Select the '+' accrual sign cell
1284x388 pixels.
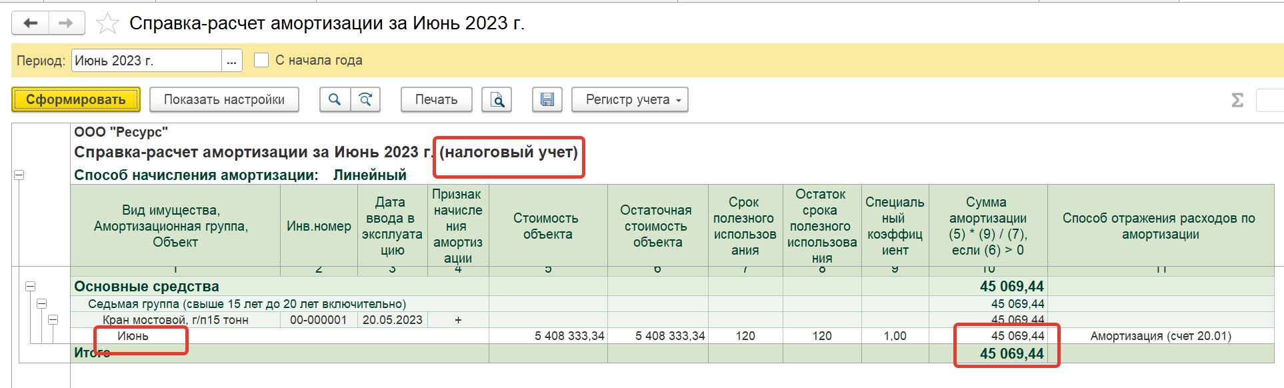[x=458, y=320]
